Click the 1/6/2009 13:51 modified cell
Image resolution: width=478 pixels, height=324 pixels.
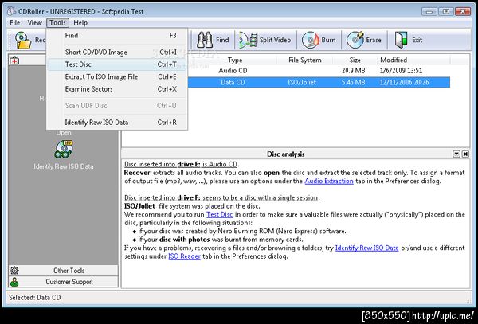tap(401, 71)
